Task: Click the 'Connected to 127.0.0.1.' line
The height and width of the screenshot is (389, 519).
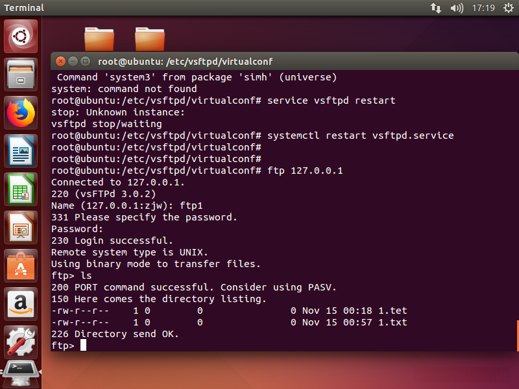Action: tap(118, 182)
